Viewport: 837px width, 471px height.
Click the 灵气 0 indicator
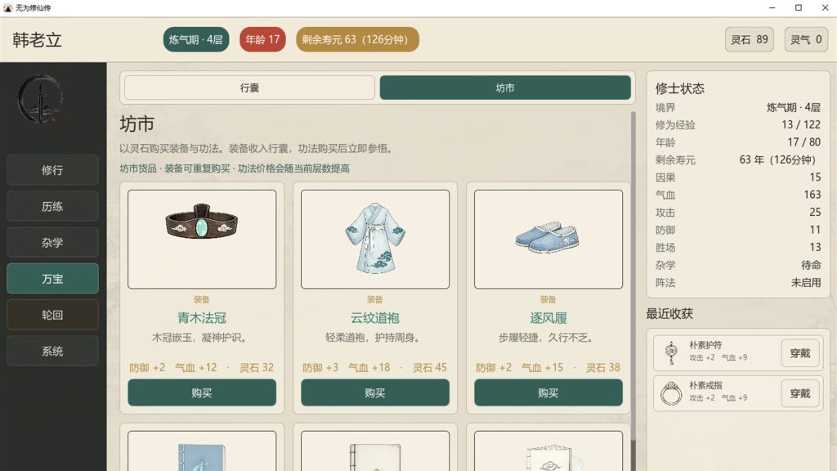805,39
